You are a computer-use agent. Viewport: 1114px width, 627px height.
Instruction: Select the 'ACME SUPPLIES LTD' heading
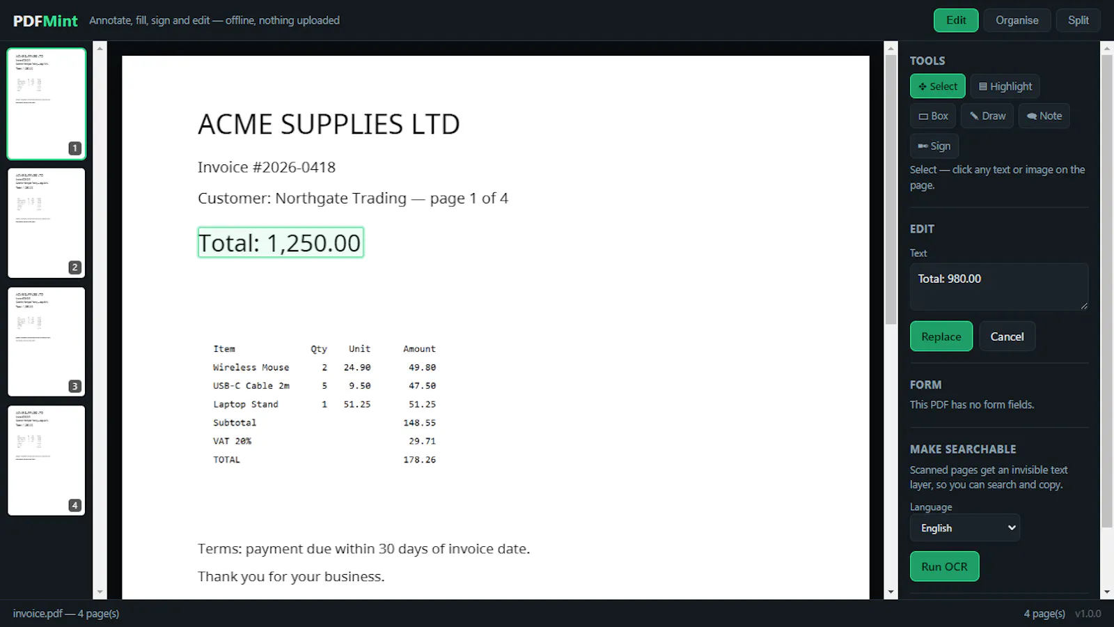pos(329,125)
